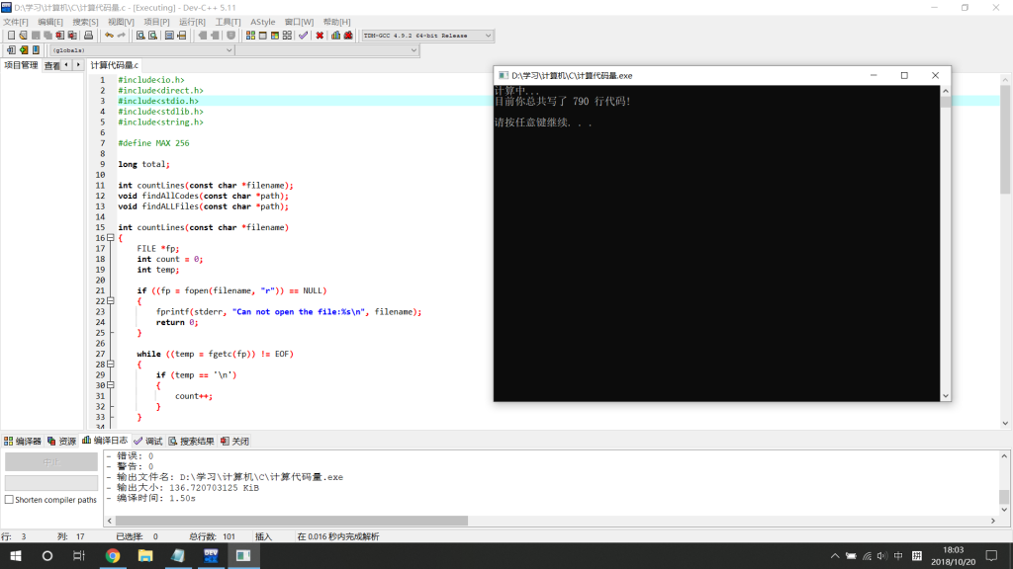Undo the last edit via toolbar
Viewport: 1013px width, 569px height.
click(109, 36)
